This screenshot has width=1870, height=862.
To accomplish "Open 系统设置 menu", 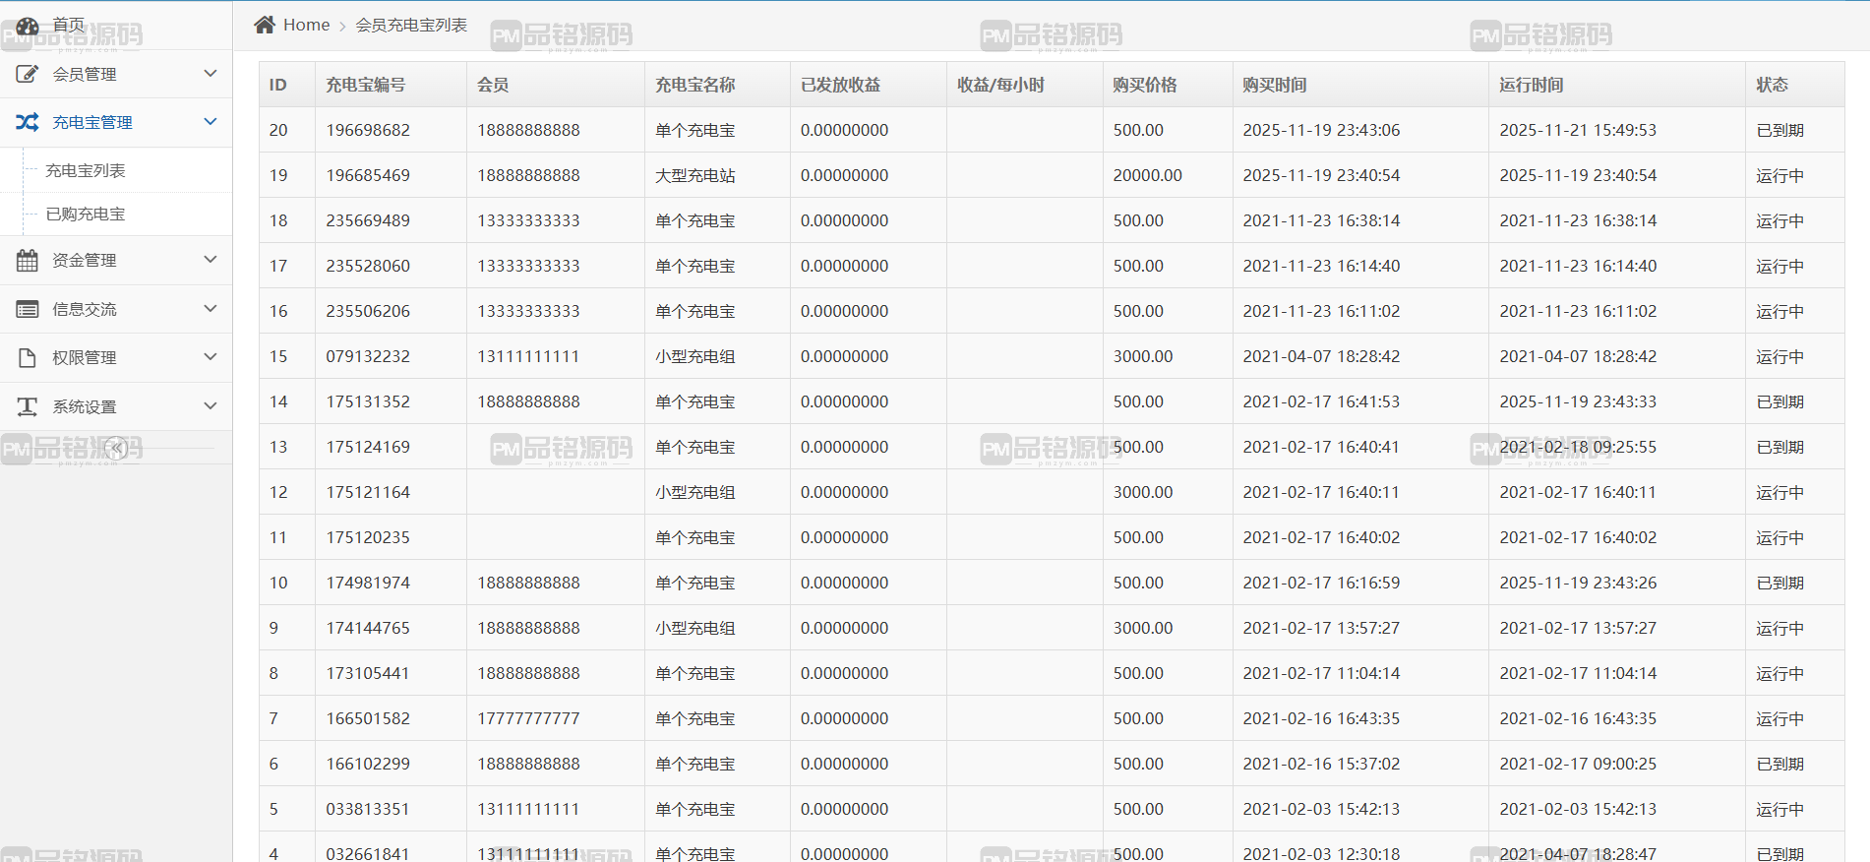I will click(116, 406).
